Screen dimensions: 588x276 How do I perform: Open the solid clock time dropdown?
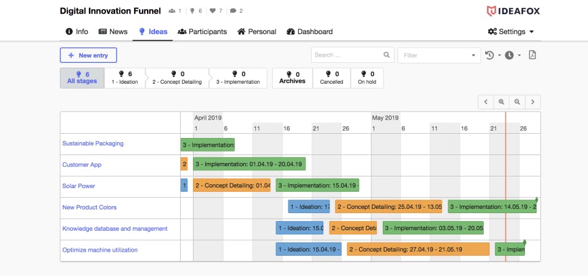click(x=513, y=55)
